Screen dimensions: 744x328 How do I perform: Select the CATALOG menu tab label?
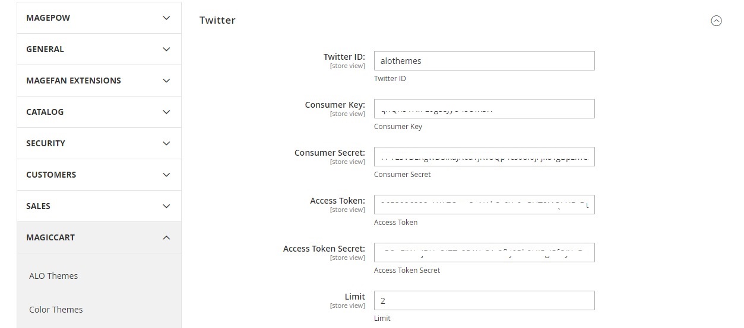[45, 112]
